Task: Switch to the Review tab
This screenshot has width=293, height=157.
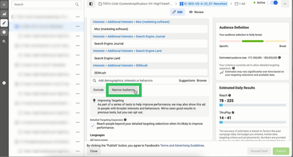Action: [196, 12]
